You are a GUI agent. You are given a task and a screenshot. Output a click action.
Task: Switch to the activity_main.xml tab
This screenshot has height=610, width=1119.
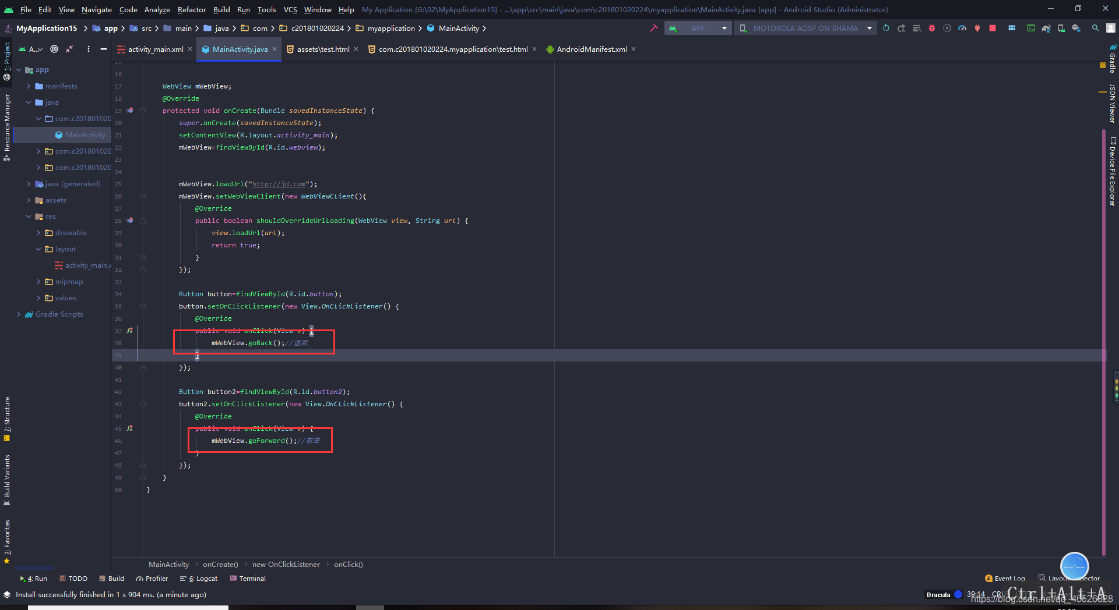pos(156,49)
